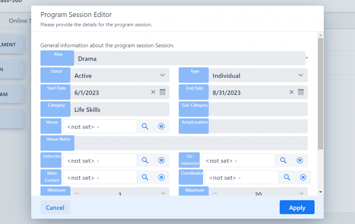355x224 pixels.
Task: Search for an Instructor
Action: pos(145,160)
